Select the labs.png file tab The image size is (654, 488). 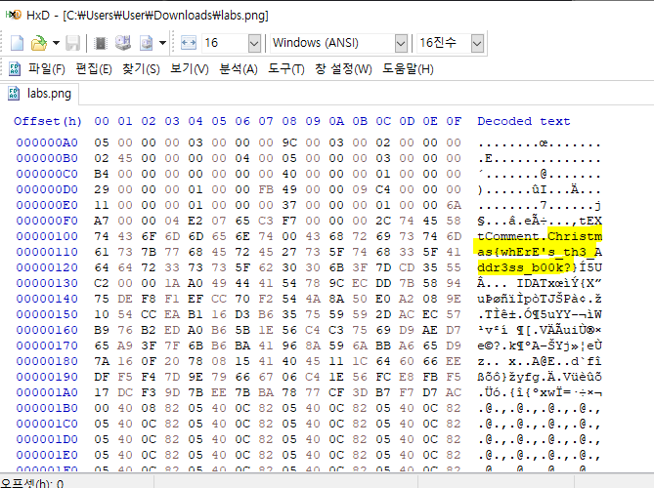(40, 94)
